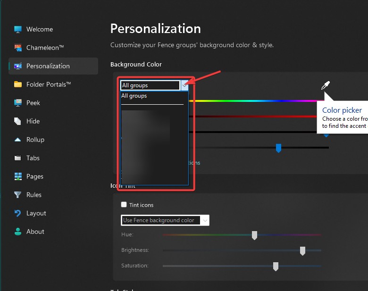The width and height of the screenshot is (368, 291).
Task: Click the Chameleon icon in sidebar
Action: click(x=18, y=48)
